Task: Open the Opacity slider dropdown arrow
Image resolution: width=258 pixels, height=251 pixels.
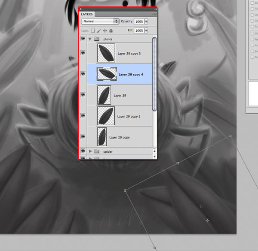Action: click(x=146, y=21)
